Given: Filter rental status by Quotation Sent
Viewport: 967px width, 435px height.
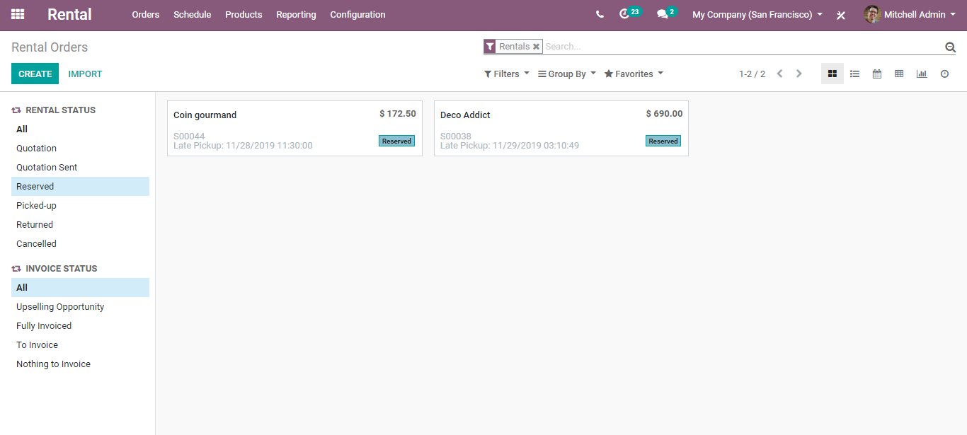Looking at the screenshot, I should point(80,168).
